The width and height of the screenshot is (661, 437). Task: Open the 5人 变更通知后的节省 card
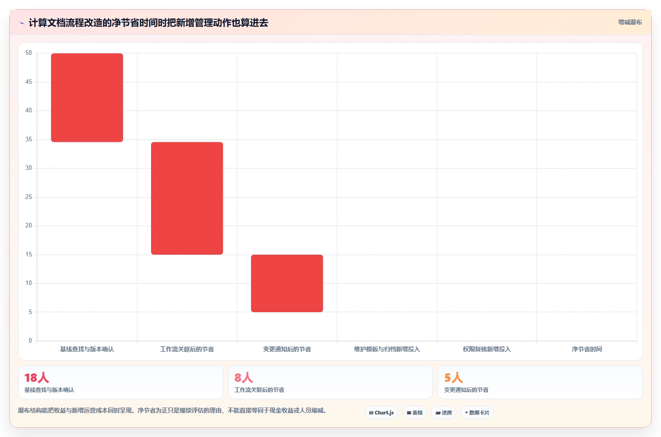coord(540,382)
